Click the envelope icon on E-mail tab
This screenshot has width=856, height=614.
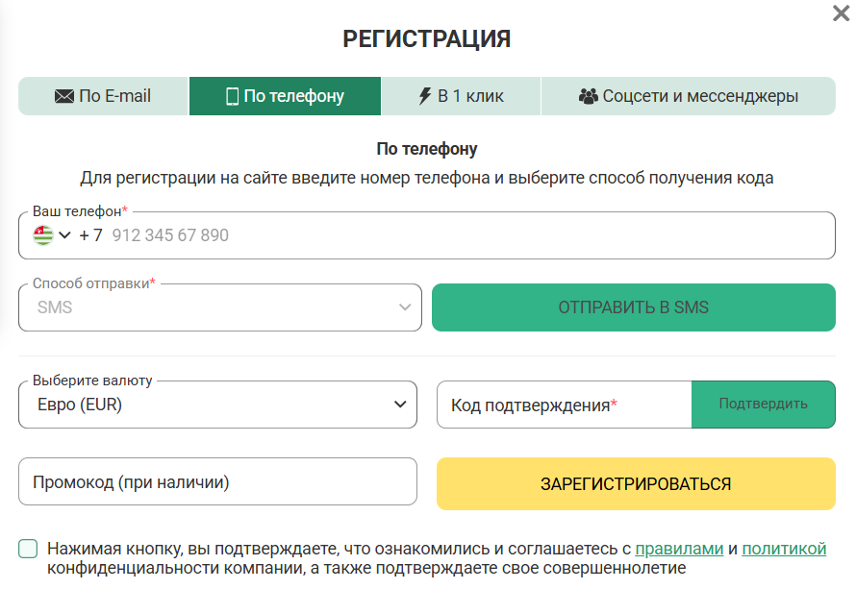[63, 96]
